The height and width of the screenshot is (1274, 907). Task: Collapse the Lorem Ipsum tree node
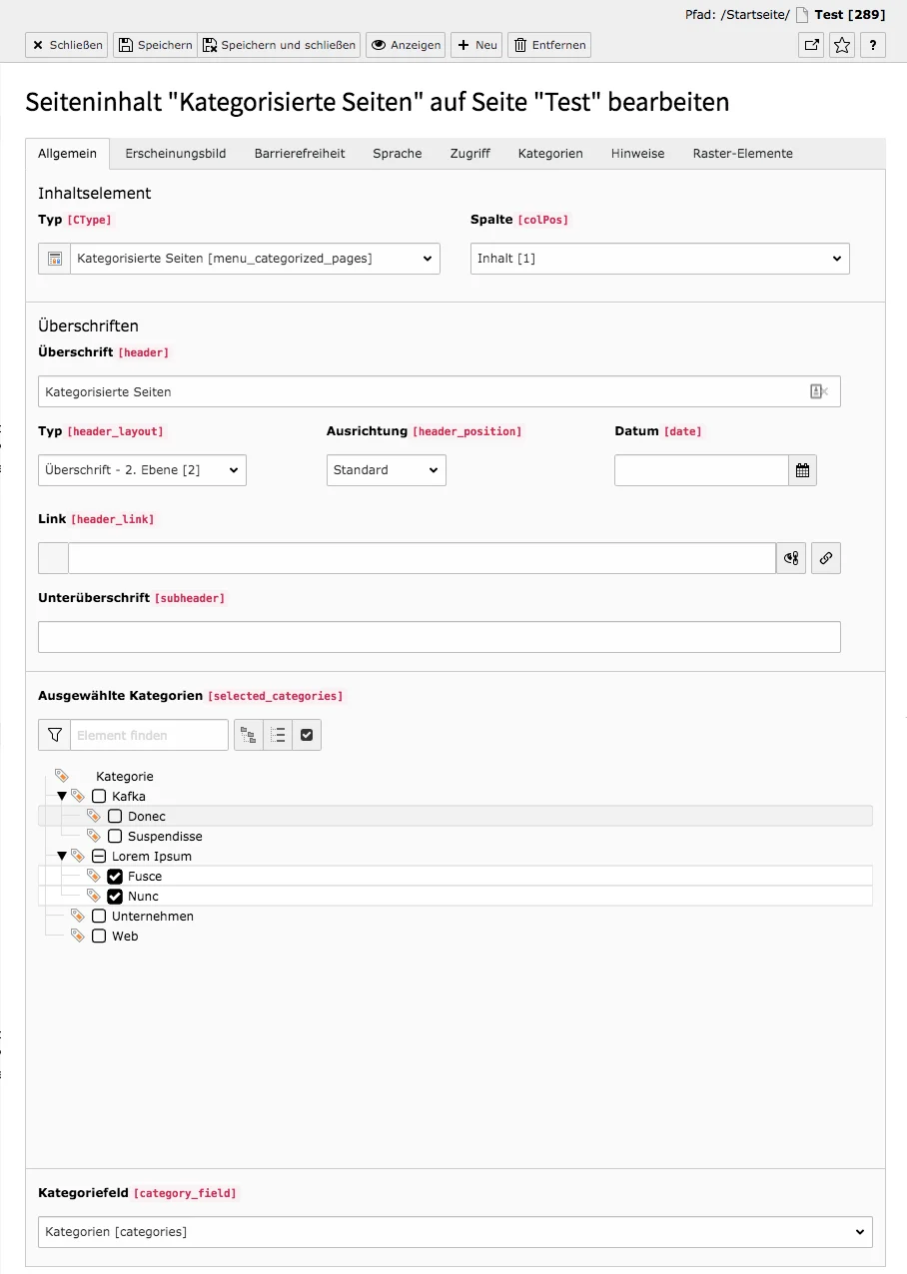pos(62,856)
